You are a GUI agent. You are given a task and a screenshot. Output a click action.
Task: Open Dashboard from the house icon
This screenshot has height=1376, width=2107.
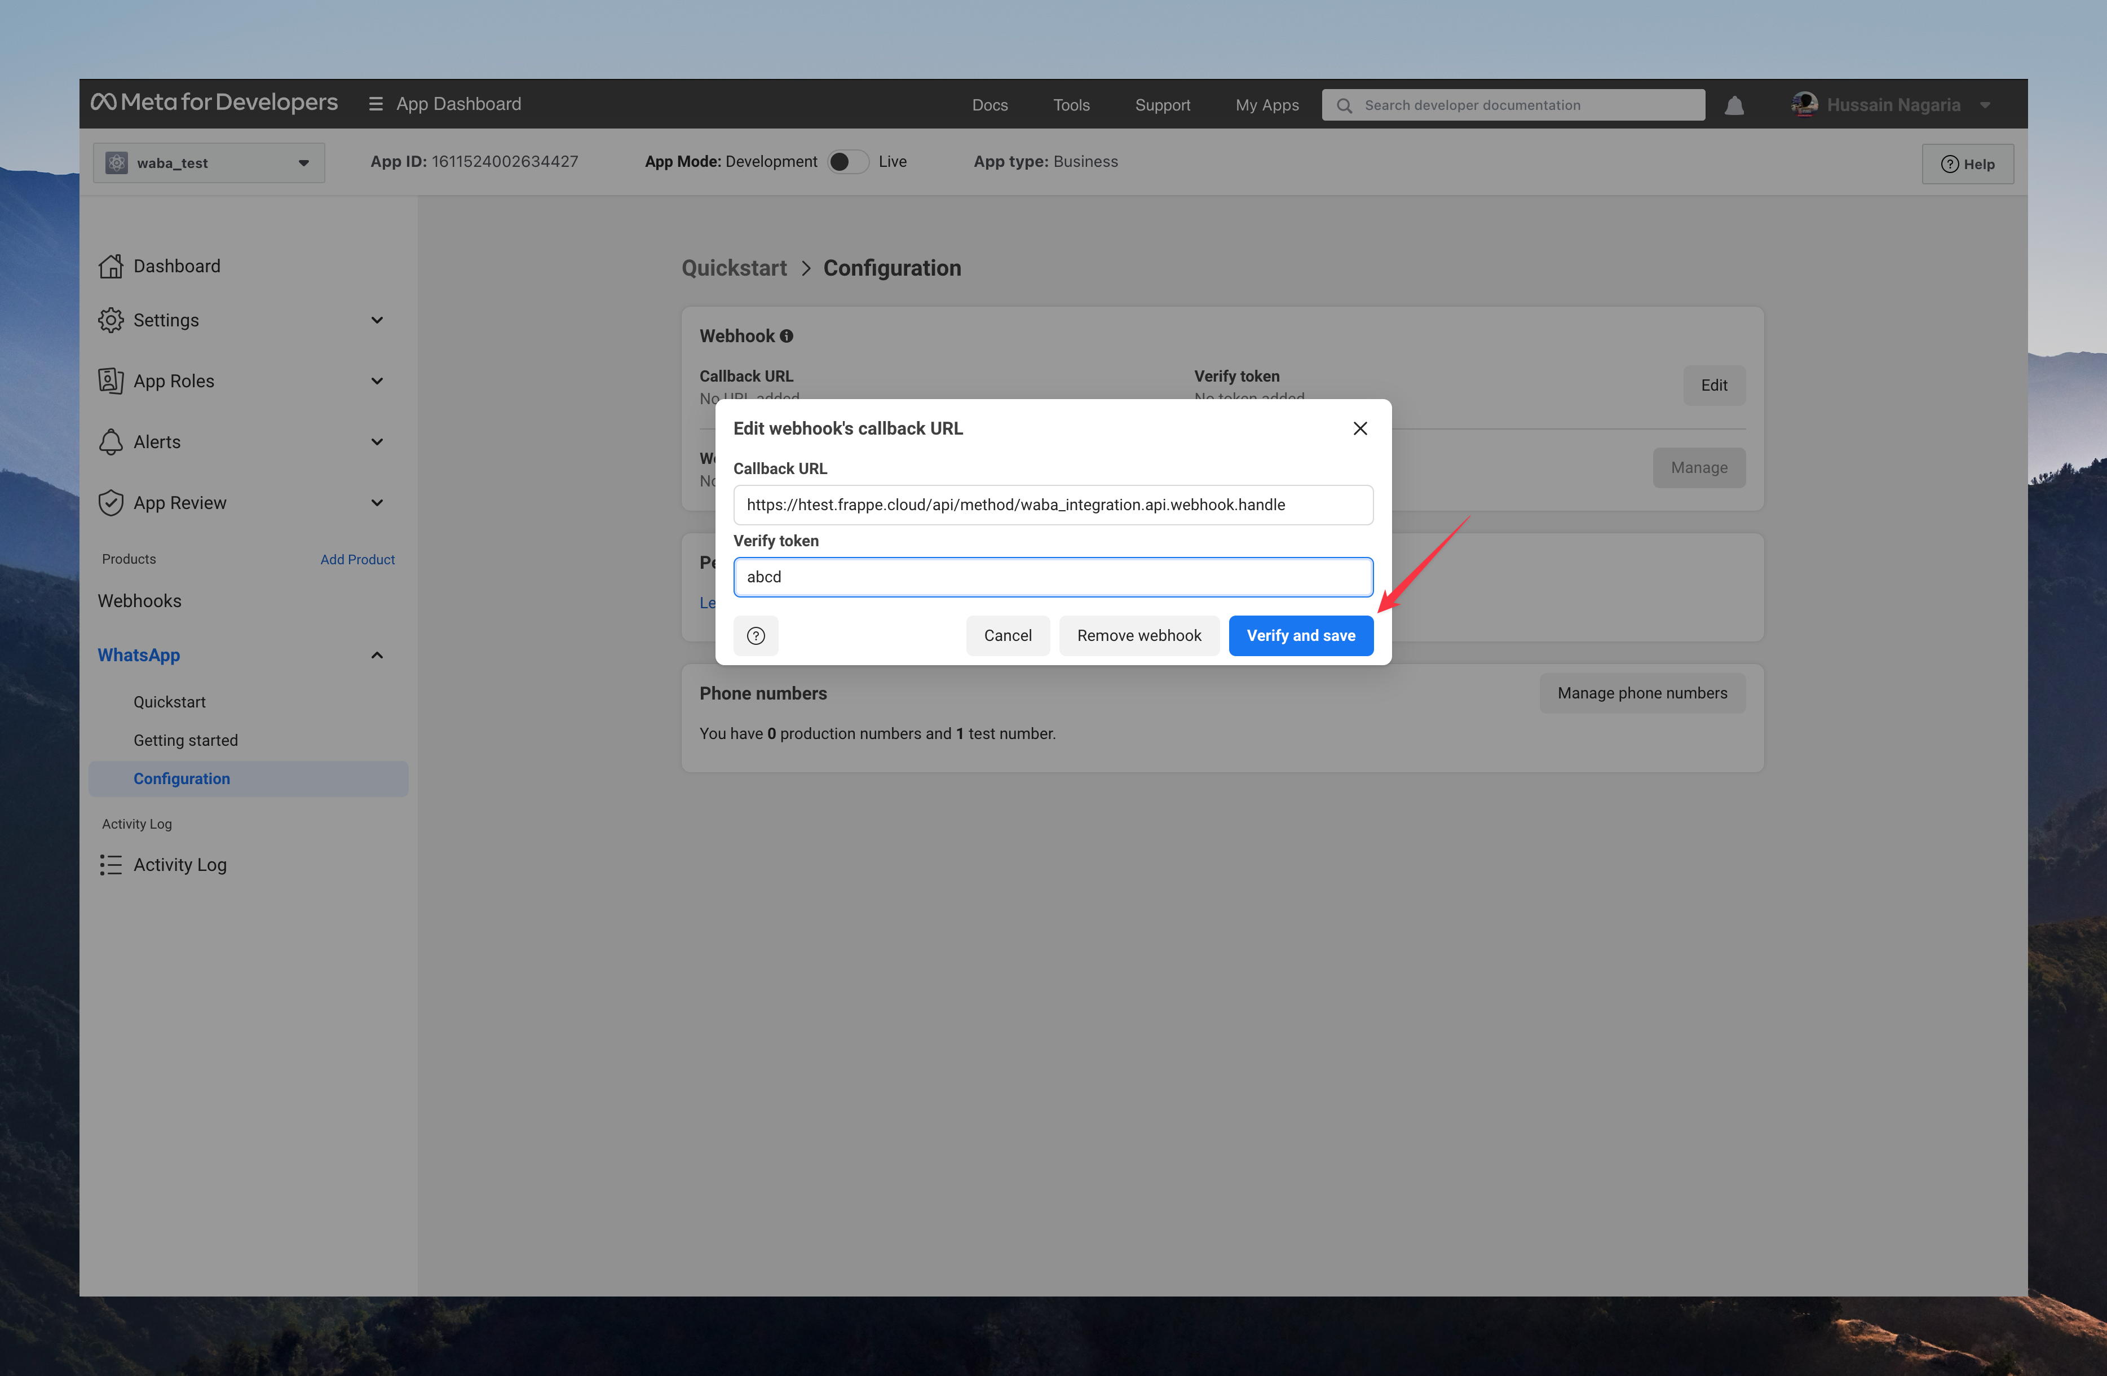coord(111,267)
